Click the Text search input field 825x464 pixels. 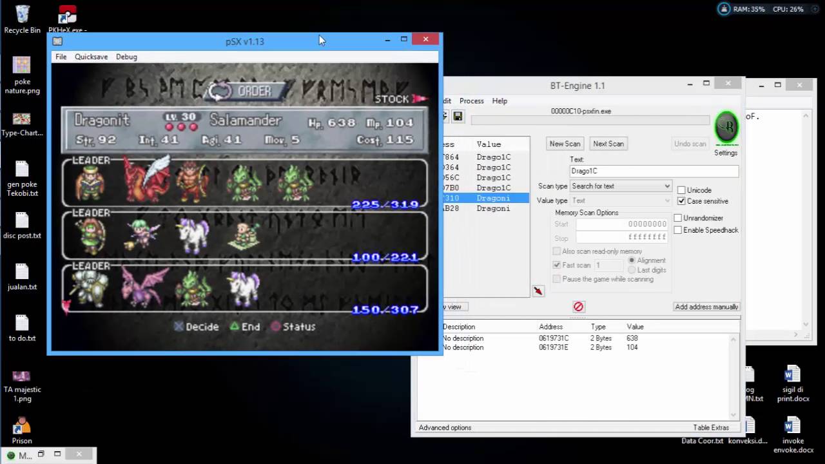pyautogui.click(x=654, y=171)
